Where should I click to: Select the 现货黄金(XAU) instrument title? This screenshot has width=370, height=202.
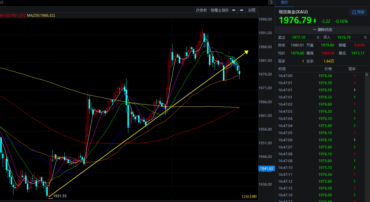(x=293, y=12)
